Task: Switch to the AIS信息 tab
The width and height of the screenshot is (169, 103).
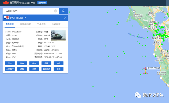Action: [x=10, y=24]
